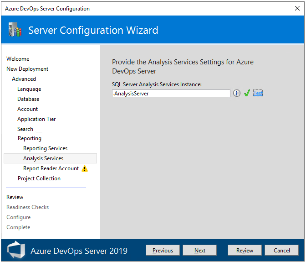Select the Advanced tree node
The image size is (306, 262).
tap(24, 79)
